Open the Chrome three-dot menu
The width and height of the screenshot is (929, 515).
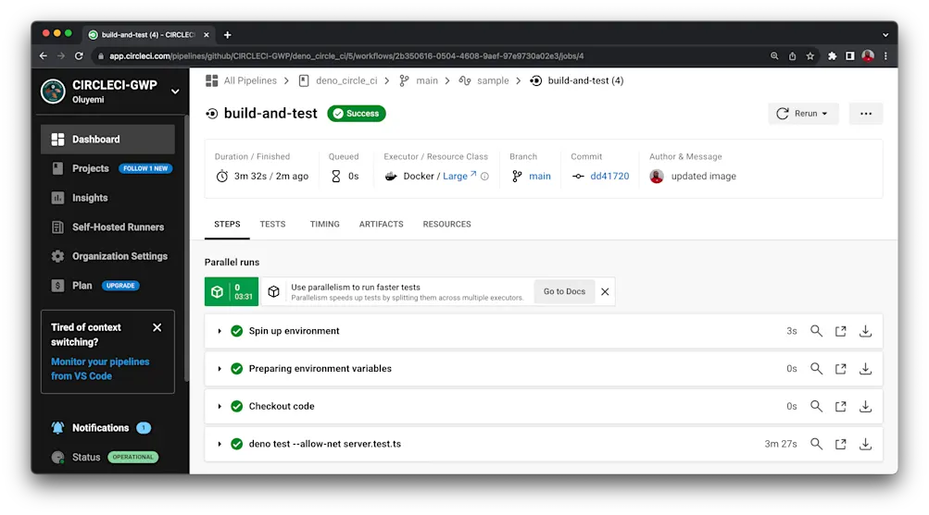tap(885, 55)
